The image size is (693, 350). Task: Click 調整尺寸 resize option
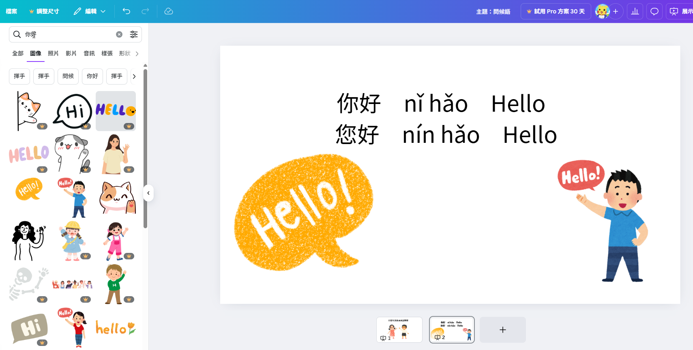pyautogui.click(x=44, y=11)
